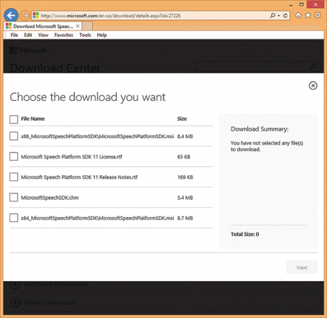Click the browser Back arrow button
The width and height of the screenshot is (327, 318).
click(11, 16)
